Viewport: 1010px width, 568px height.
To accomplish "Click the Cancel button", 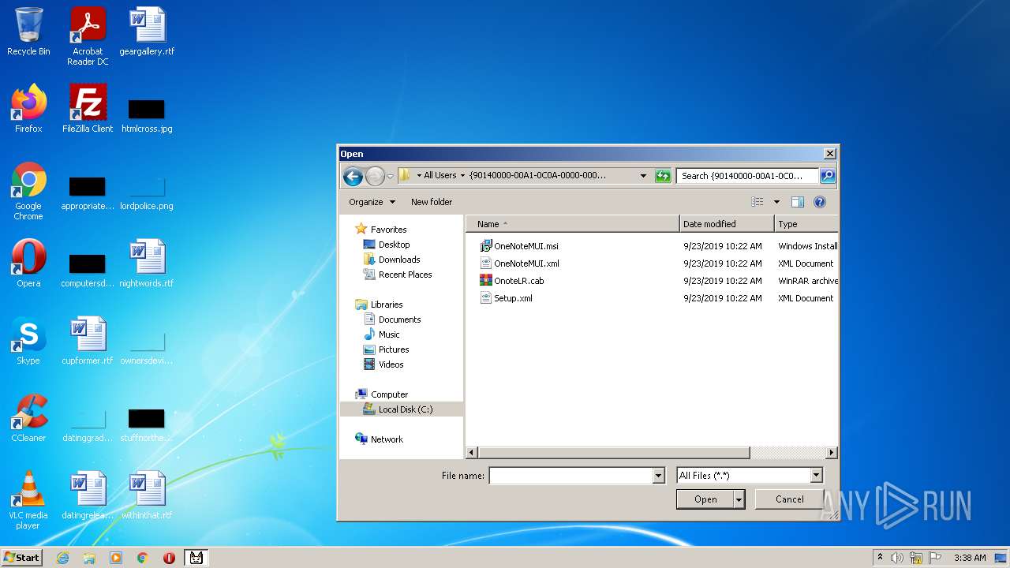I will (789, 499).
